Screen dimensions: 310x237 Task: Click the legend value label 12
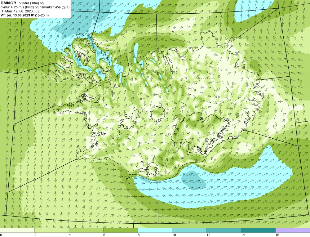click(208, 235)
